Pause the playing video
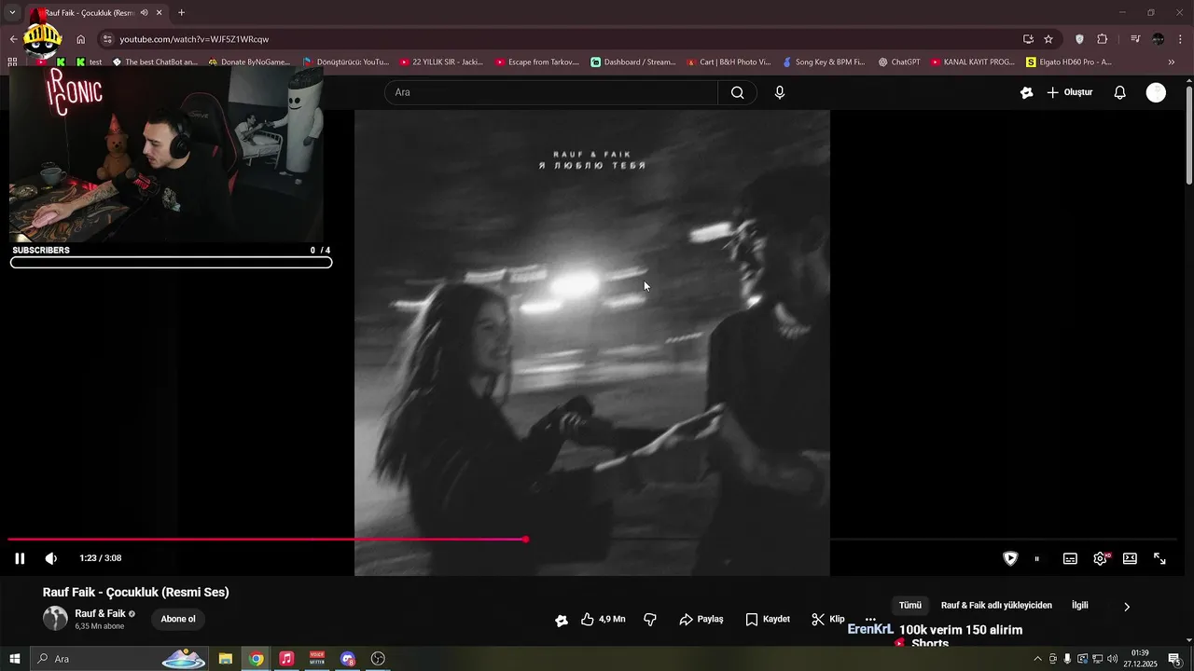 click(20, 558)
